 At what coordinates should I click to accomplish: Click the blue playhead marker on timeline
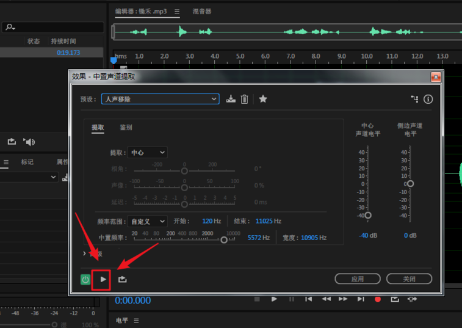(114, 60)
